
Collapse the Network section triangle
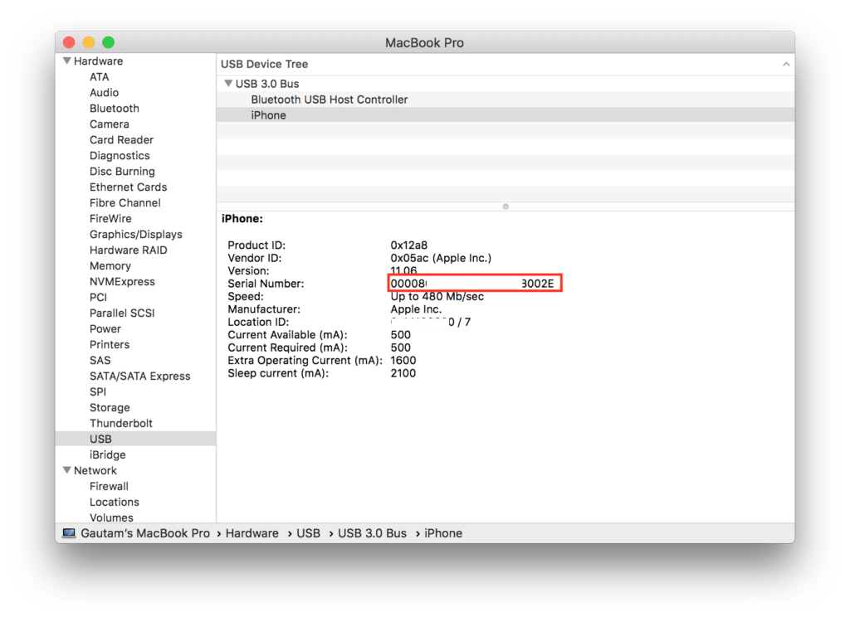tap(66, 470)
